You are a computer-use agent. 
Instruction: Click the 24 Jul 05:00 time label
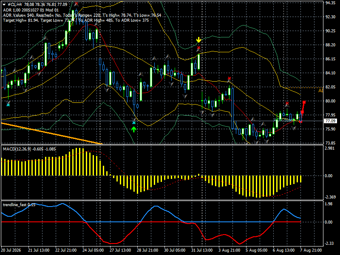93,250
